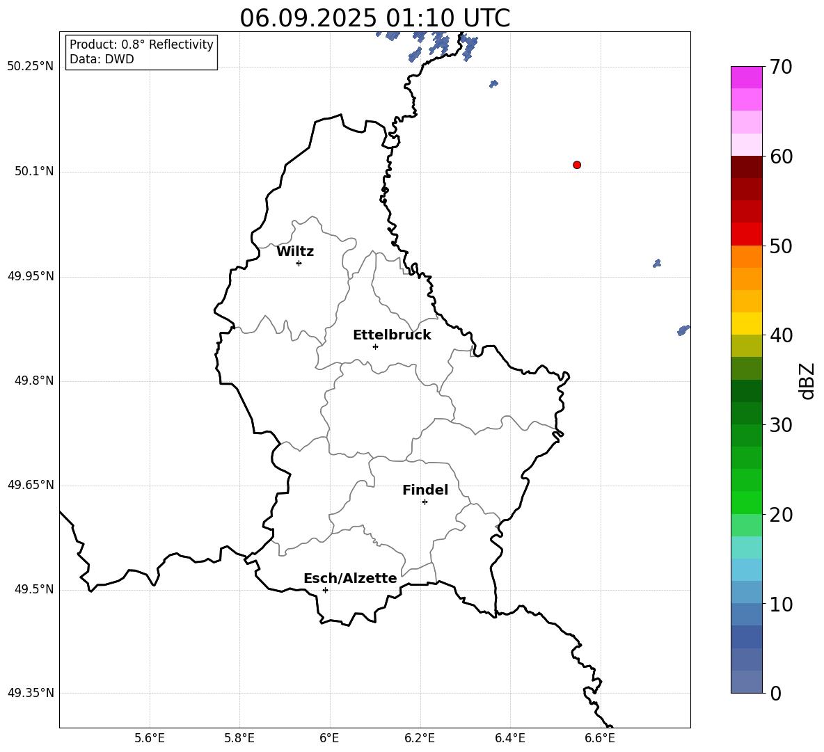
Task: Click the orange colorbar segment below 50
Action: tap(746, 256)
